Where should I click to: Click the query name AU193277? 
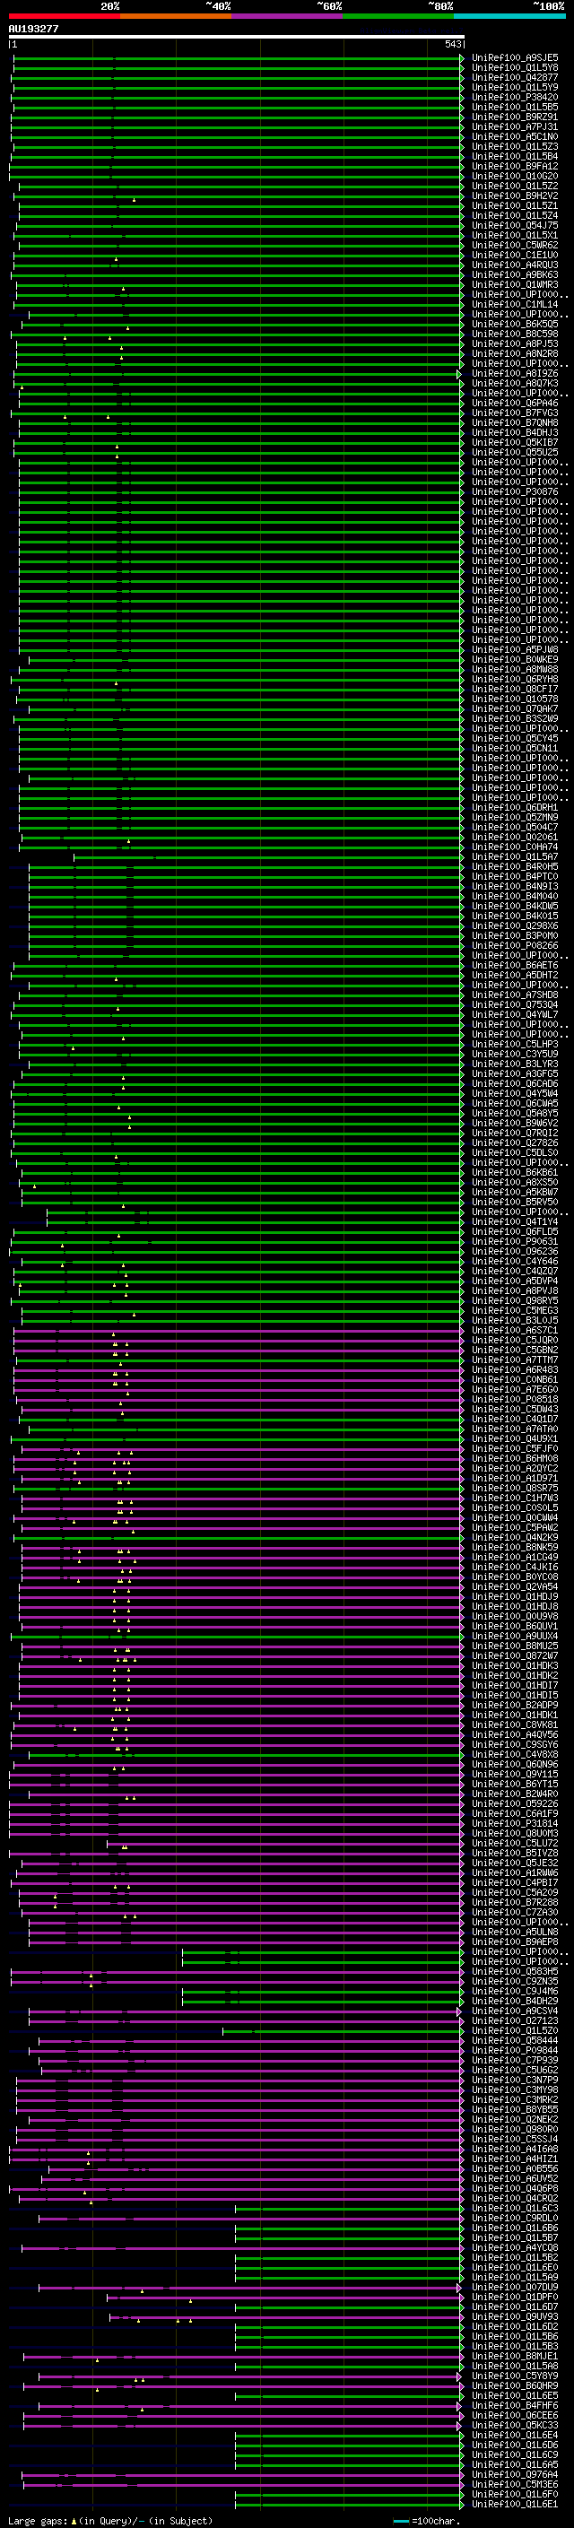pos(33,29)
